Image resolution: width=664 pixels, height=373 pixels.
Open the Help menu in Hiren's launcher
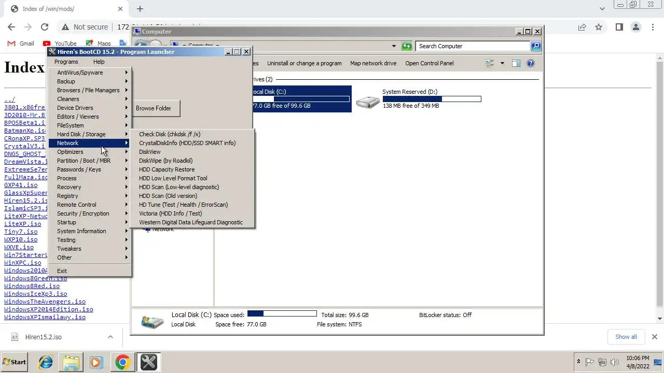point(99,62)
